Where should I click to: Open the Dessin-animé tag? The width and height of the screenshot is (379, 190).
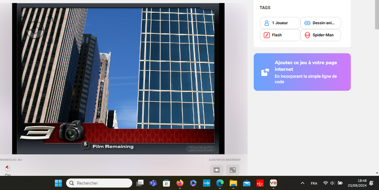coord(321,23)
